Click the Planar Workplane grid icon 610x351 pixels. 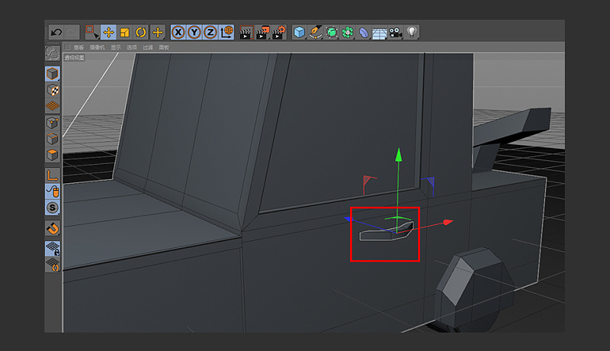click(x=53, y=264)
